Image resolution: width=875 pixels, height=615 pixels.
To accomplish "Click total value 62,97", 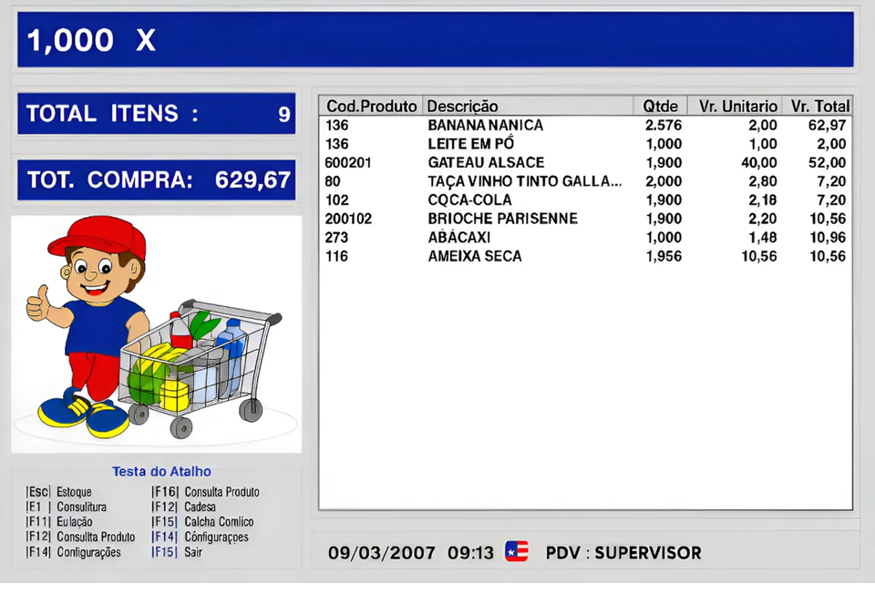I will point(828,125).
